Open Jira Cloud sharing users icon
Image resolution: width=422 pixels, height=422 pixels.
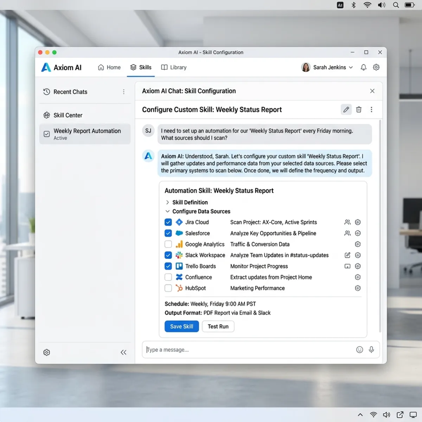pyautogui.click(x=347, y=222)
